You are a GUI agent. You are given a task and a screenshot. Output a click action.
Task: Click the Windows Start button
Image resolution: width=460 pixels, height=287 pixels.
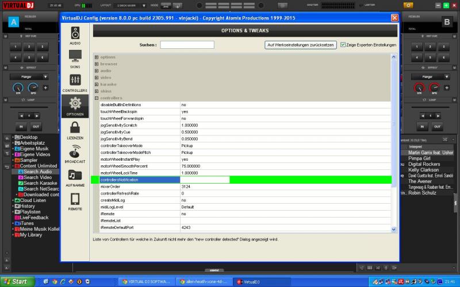click(17, 282)
